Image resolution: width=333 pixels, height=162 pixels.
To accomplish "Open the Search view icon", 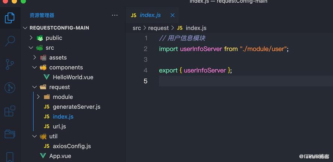I will pyautogui.click(x=10, y=41).
